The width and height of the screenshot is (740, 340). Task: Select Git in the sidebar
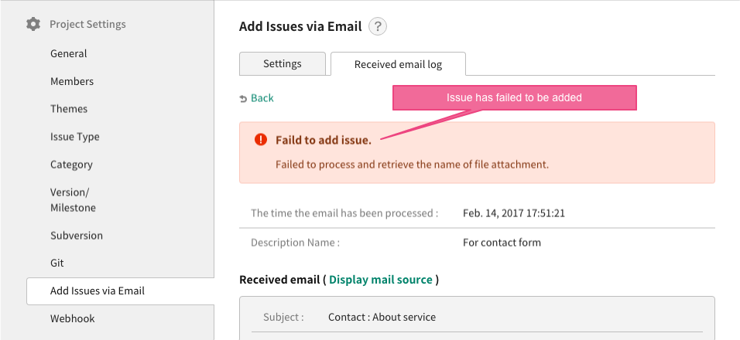57,263
